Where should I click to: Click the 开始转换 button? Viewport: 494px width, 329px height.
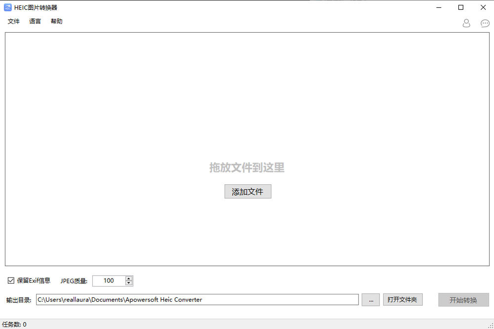(463, 300)
